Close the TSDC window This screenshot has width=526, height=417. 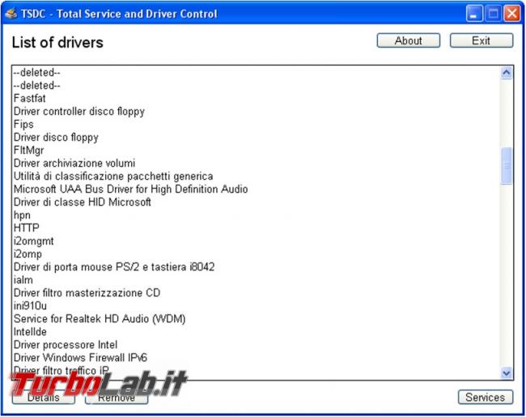pyautogui.click(x=512, y=14)
